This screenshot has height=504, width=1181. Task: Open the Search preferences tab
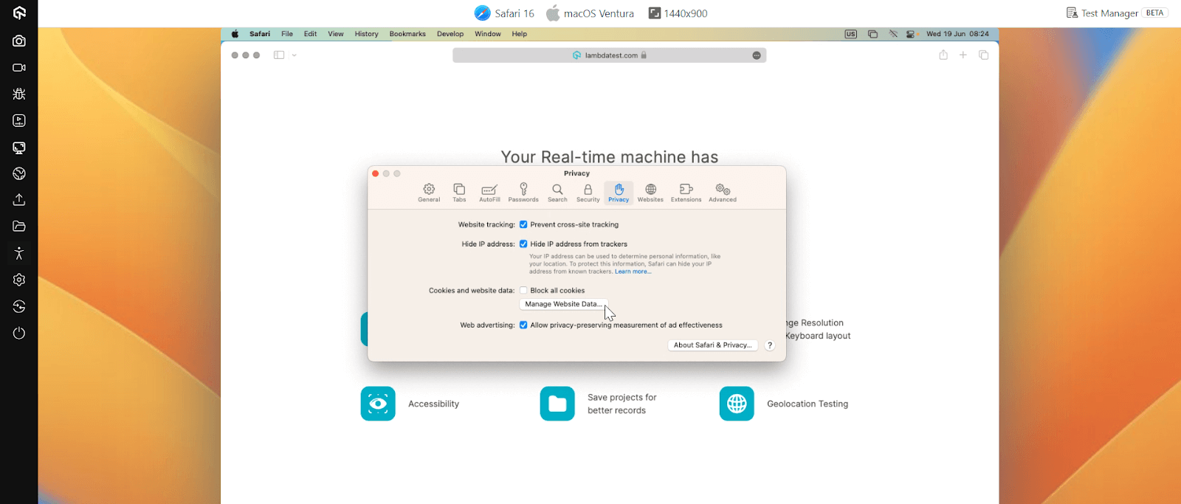coord(557,193)
